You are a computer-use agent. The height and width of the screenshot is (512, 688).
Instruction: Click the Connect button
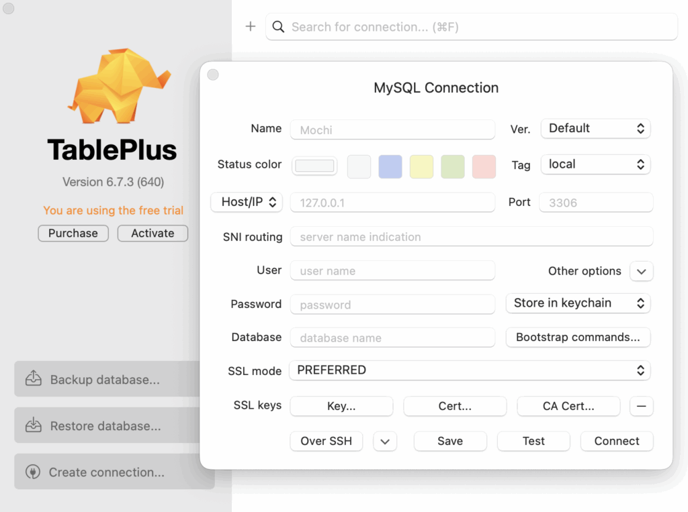[616, 441]
